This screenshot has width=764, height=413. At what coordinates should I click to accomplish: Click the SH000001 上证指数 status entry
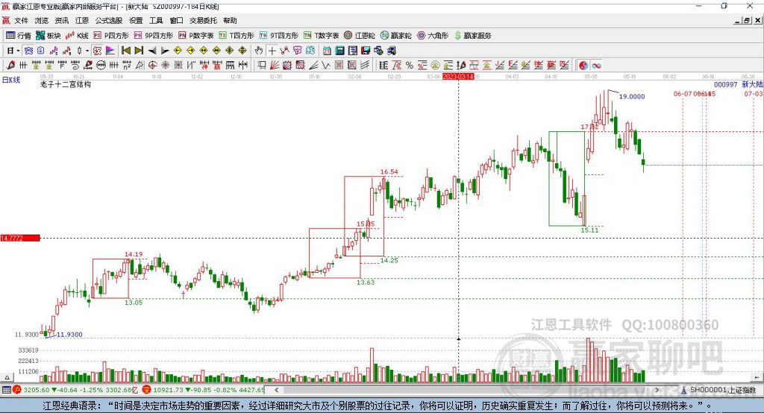718,390
